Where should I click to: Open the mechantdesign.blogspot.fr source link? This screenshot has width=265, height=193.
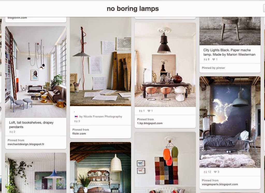pos(26,144)
